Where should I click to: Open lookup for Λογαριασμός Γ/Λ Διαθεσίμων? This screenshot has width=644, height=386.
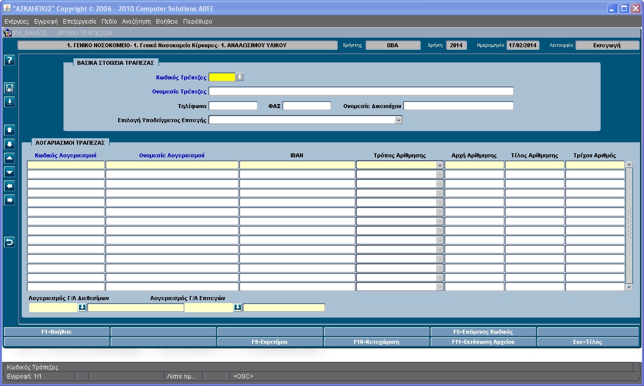(82, 307)
